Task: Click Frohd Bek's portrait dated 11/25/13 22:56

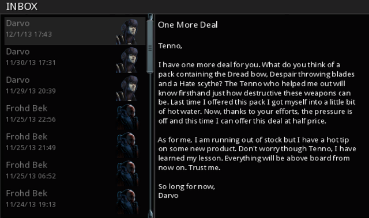Action: tap(127, 117)
